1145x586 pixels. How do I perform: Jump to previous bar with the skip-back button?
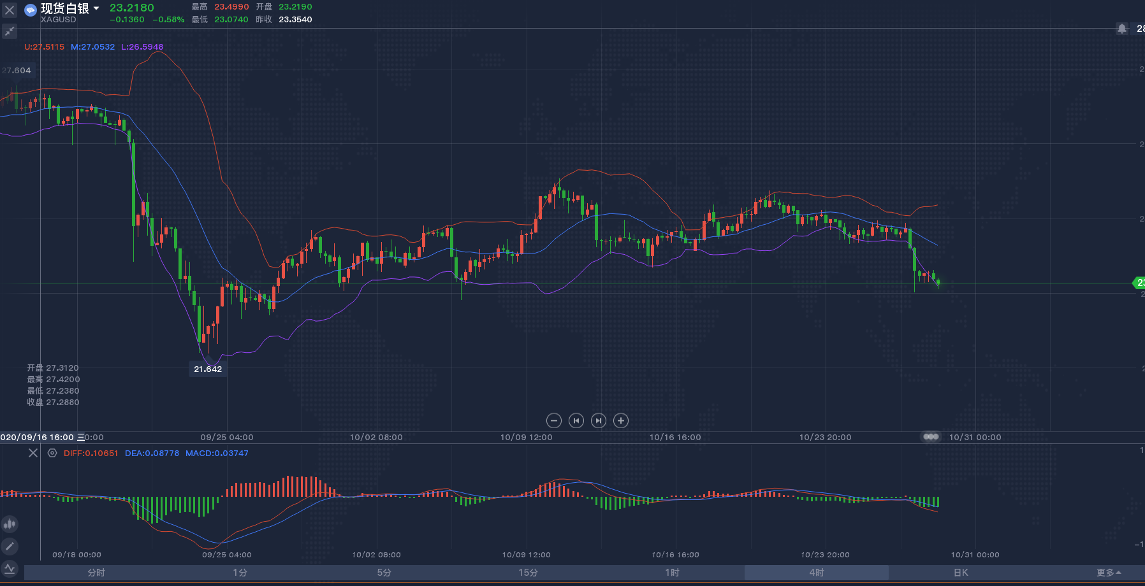pyautogui.click(x=576, y=420)
